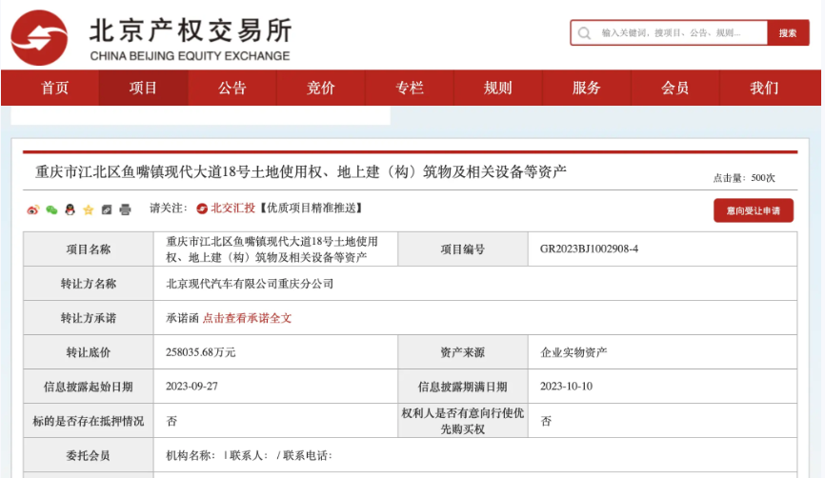
Task: Open the 服务 menu
Action: click(586, 89)
